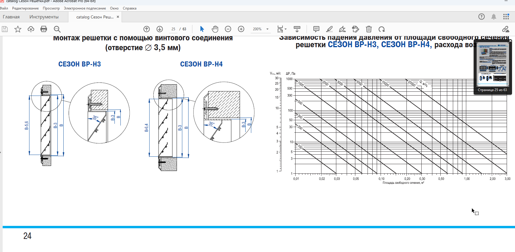Click the СЕЗОН ВР-Н3 diagram heading

point(80,64)
